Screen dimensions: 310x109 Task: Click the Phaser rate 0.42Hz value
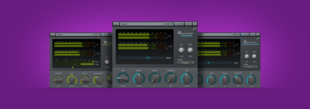pyautogui.click(x=123, y=86)
